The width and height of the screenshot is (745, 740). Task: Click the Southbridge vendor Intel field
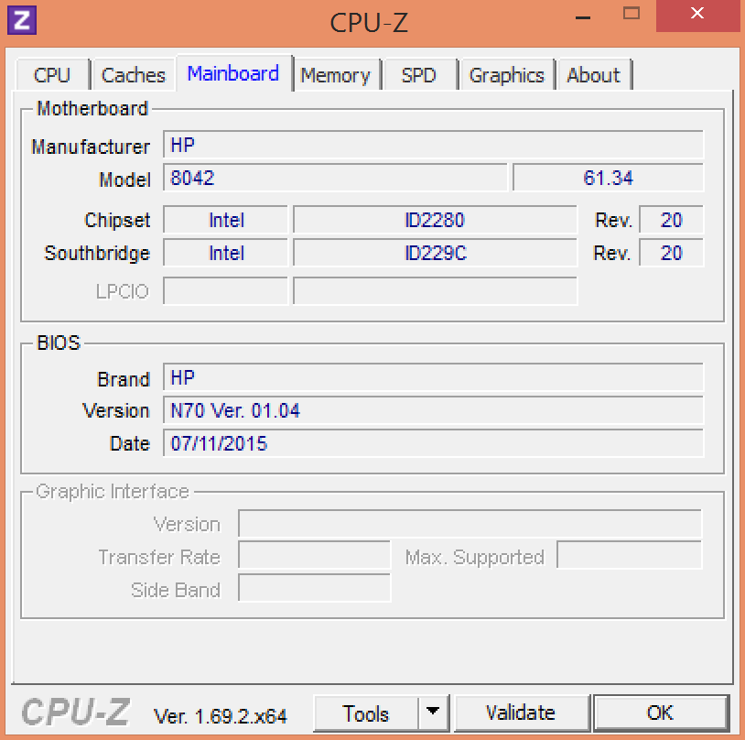(x=226, y=253)
